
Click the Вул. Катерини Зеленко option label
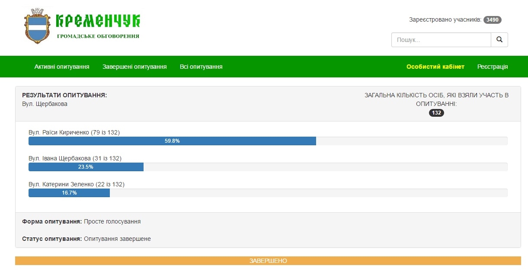pyautogui.click(x=76, y=184)
